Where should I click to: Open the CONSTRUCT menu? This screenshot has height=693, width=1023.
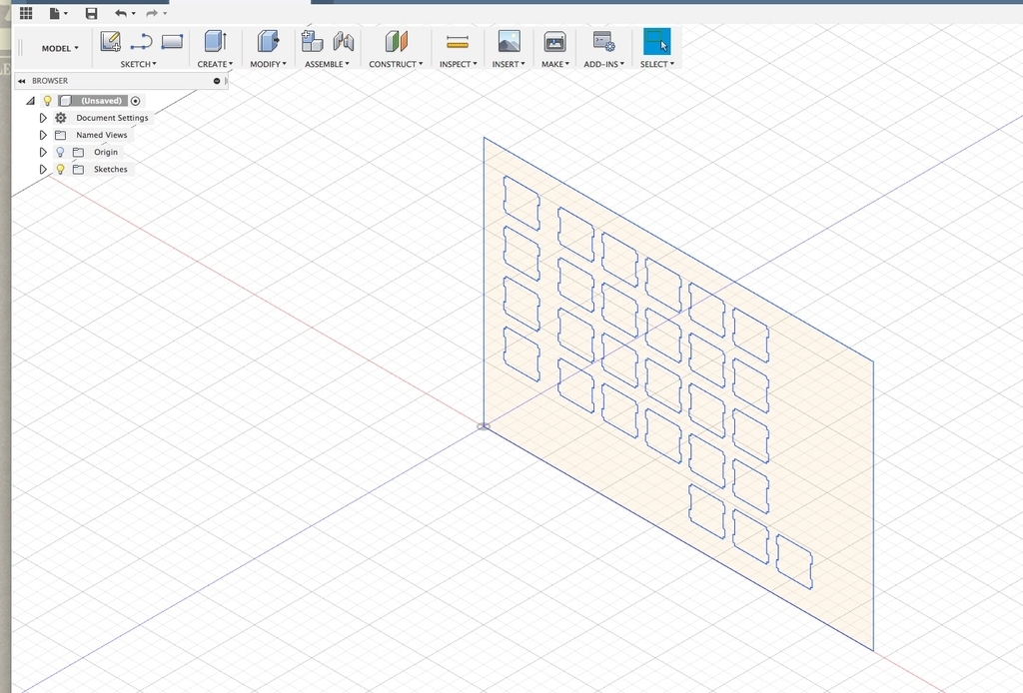pos(396,64)
